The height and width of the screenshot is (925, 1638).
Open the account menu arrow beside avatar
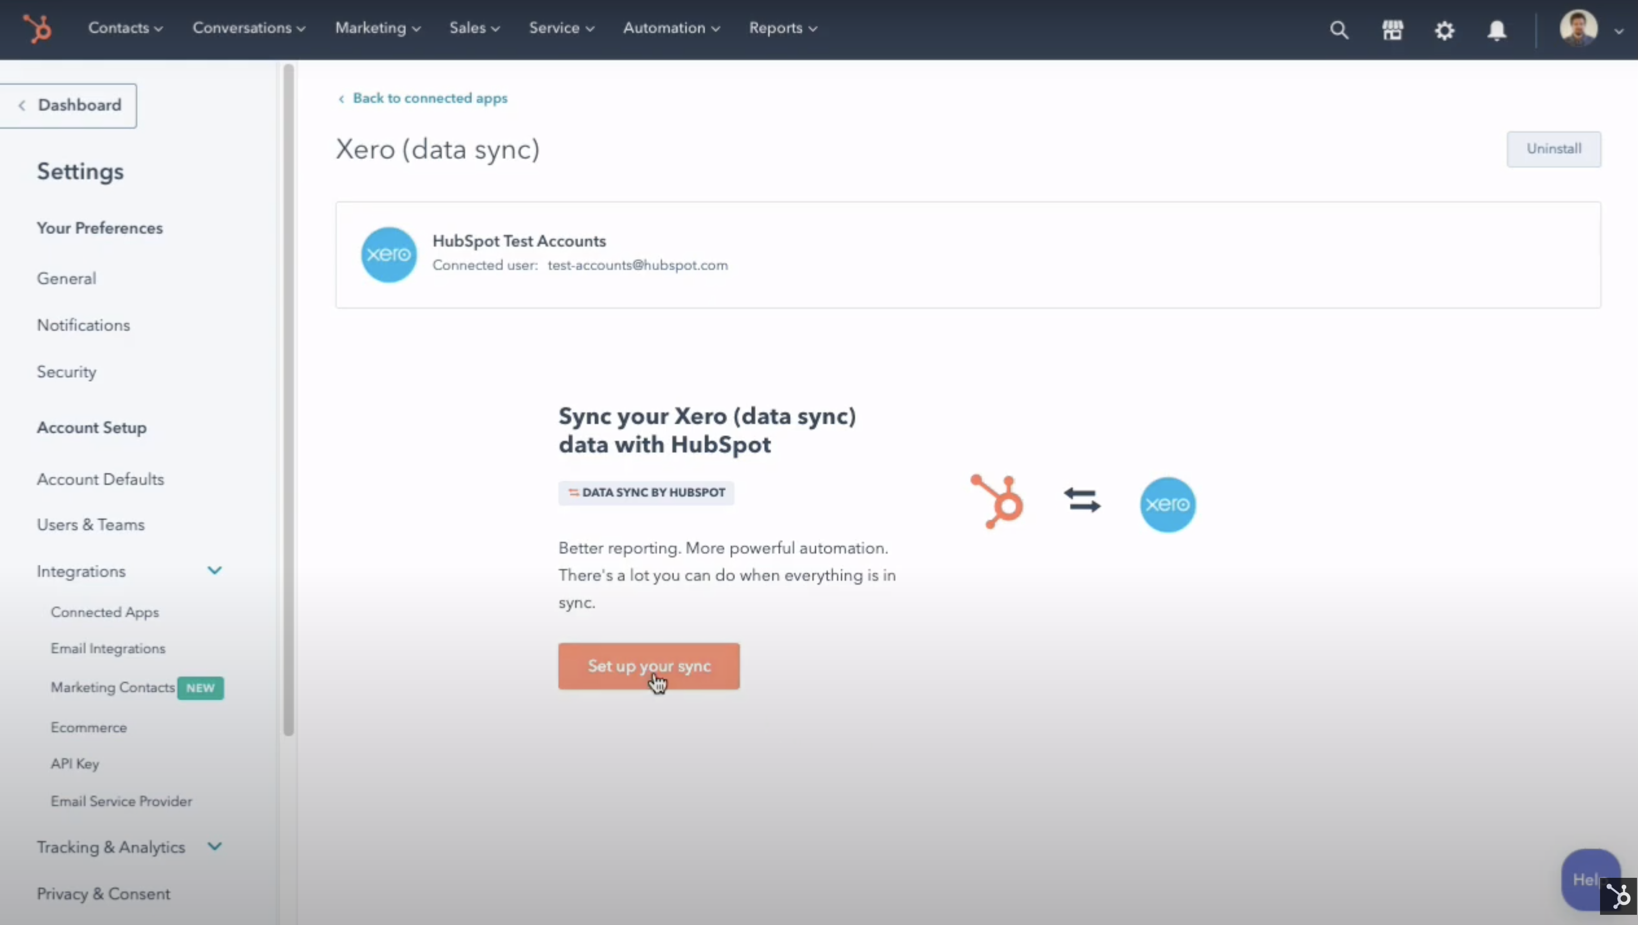tap(1619, 30)
